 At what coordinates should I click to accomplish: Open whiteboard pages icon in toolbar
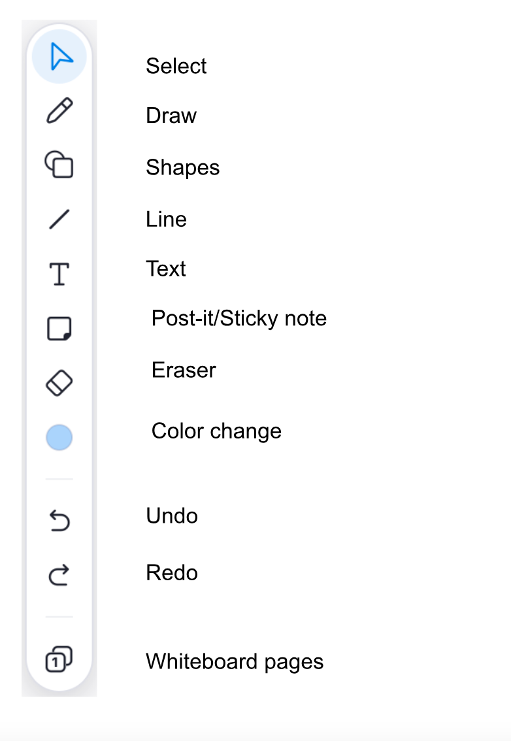tap(59, 659)
